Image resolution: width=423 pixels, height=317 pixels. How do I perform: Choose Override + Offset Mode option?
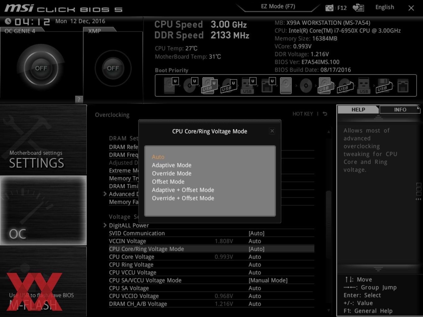tap(183, 198)
